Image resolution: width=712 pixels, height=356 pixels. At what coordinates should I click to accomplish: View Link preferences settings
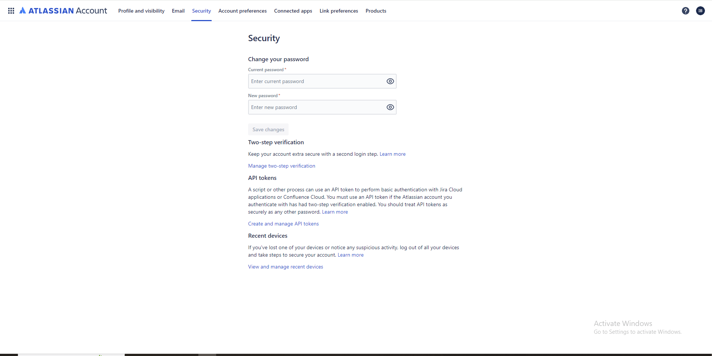[x=338, y=11]
